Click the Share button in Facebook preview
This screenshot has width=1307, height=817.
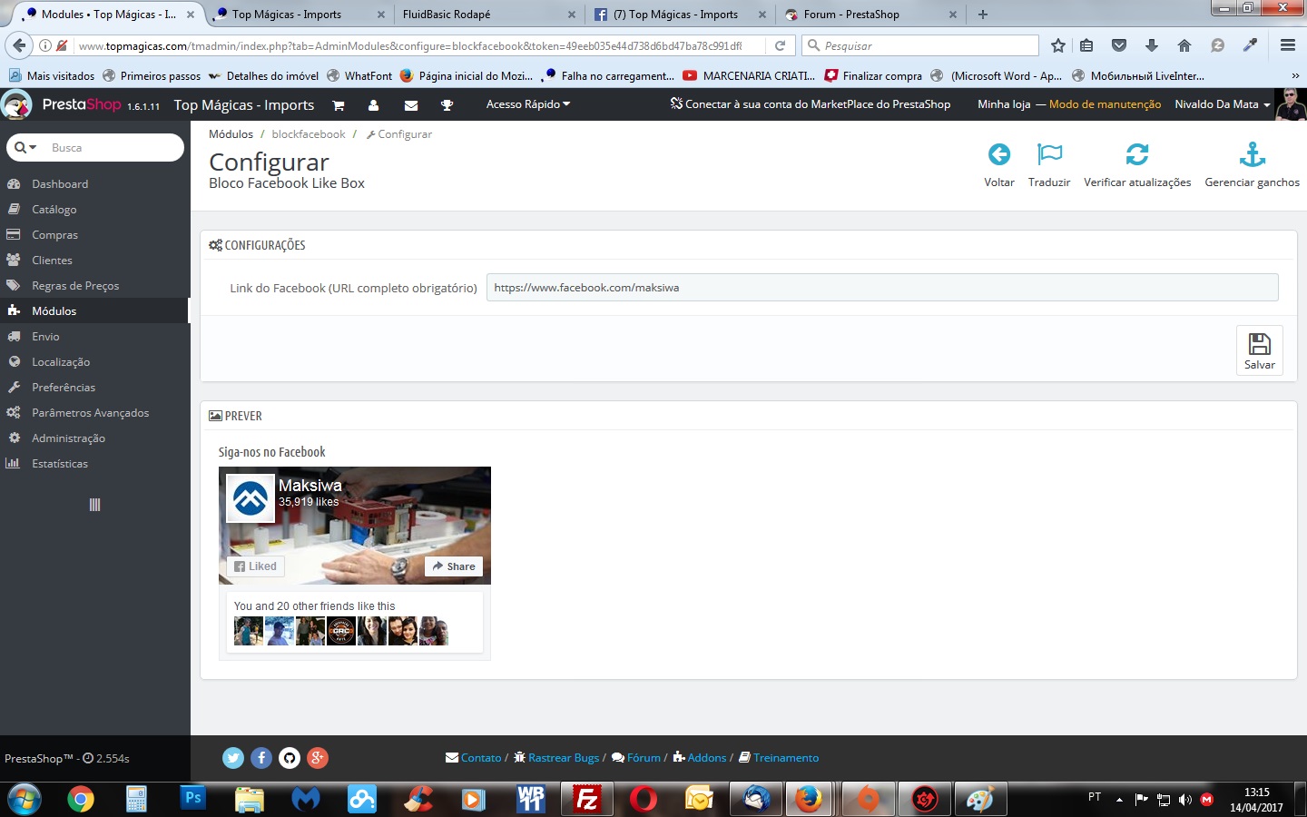click(454, 566)
